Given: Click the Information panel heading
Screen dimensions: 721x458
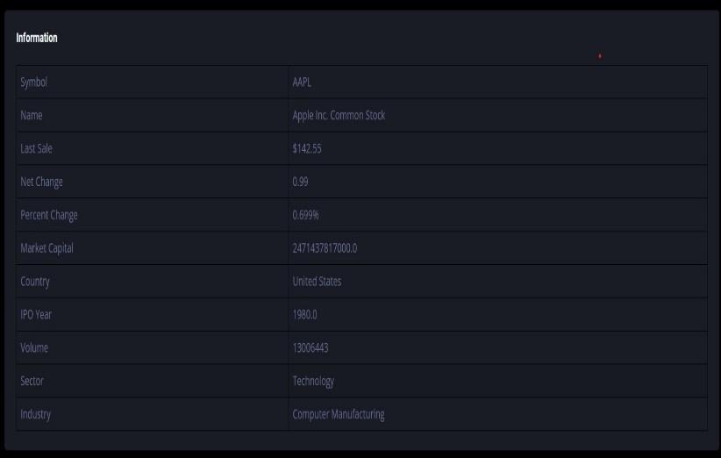Looking at the screenshot, I should pyautogui.click(x=37, y=38).
